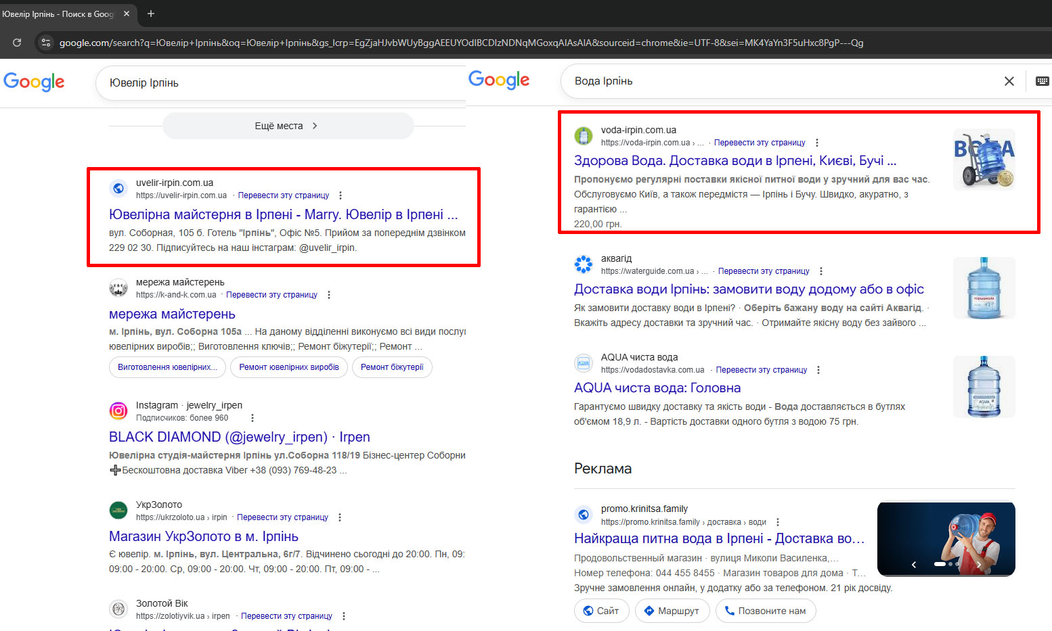Translate the ukrzoloto.ua result page
The height and width of the screenshot is (631, 1052).
[282, 517]
